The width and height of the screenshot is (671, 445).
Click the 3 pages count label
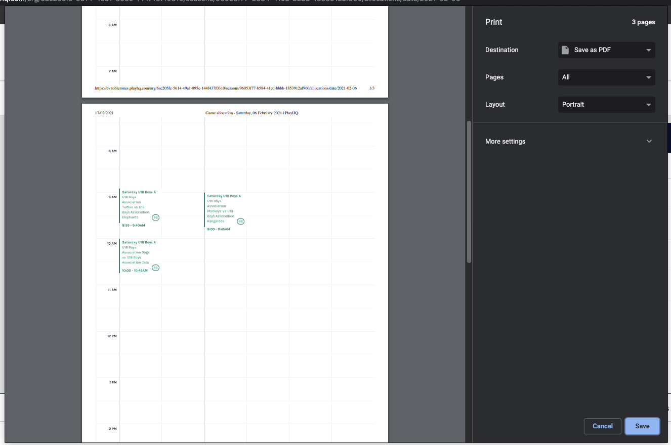click(643, 22)
